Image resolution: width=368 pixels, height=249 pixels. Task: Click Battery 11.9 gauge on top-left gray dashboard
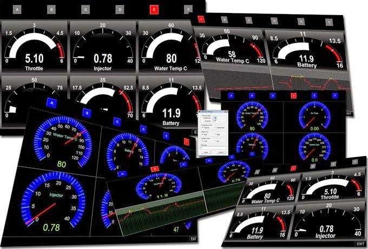pos(172,102)
